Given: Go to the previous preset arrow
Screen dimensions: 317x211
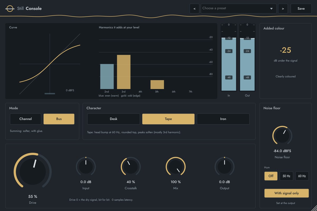Looking at the screenshot, I should 194,8.
